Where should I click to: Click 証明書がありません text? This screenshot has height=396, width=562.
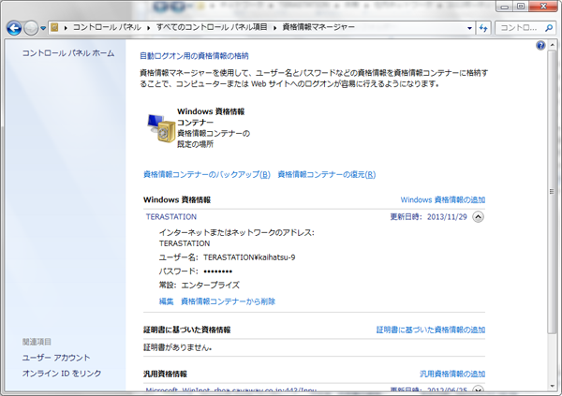pos(177,347)
